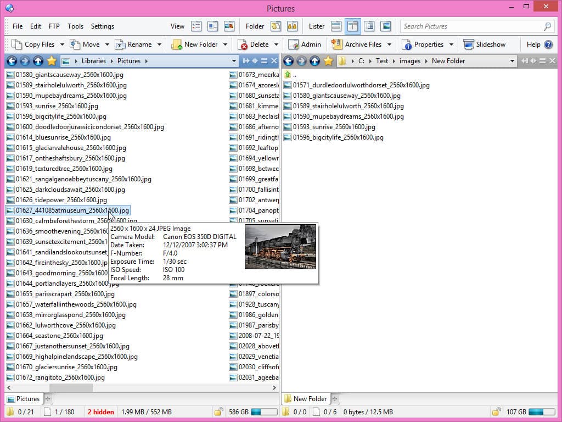Viewport: 562px width, 422px height.
Task: Open the Rename dropdown arrow
Action: [159, 45]
